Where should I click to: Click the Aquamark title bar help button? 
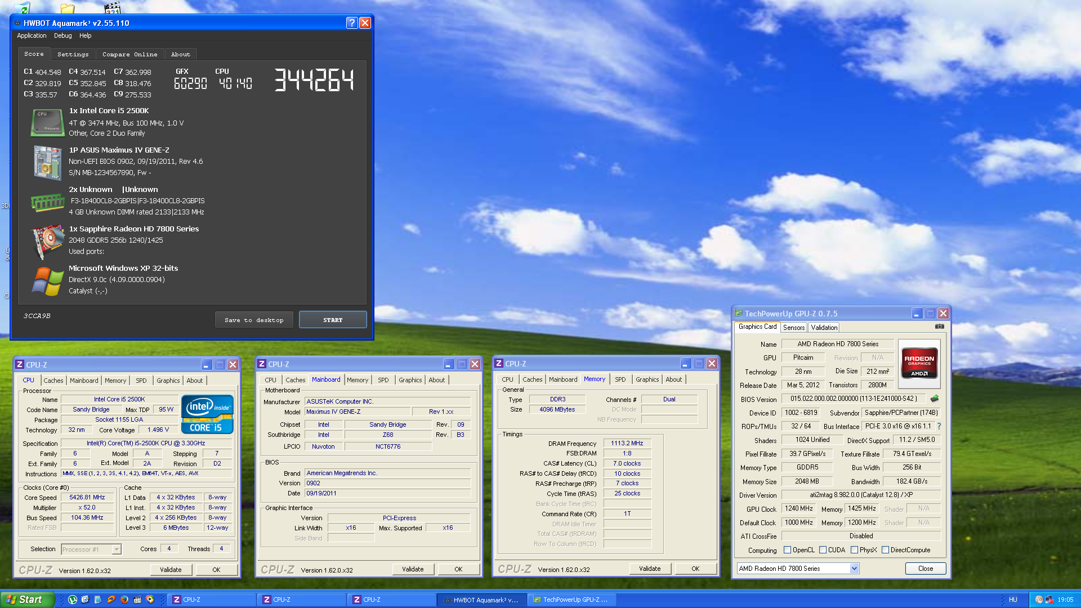(352, 23)
